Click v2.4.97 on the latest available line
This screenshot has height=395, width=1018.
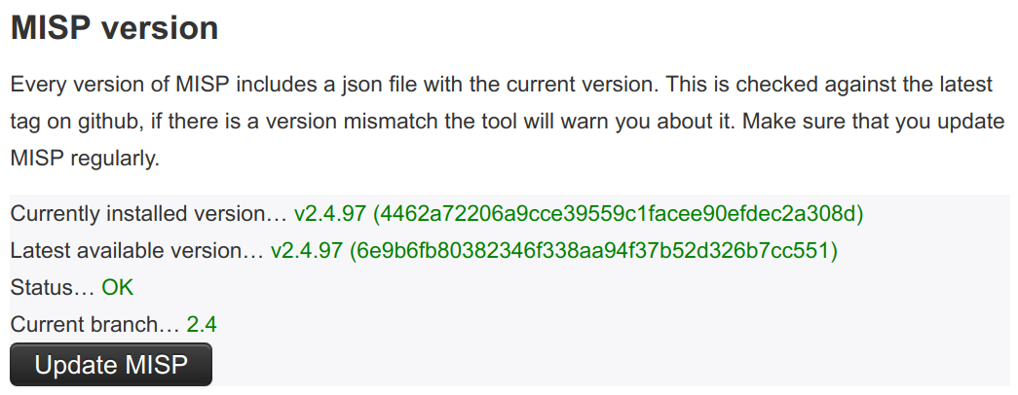click(307, 251)
